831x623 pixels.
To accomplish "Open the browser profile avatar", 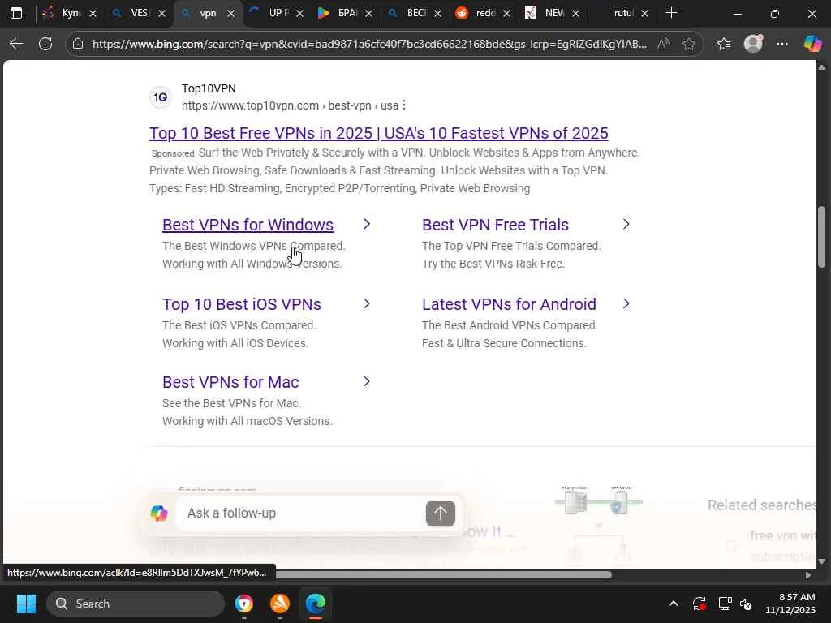I will click(753, 44).
